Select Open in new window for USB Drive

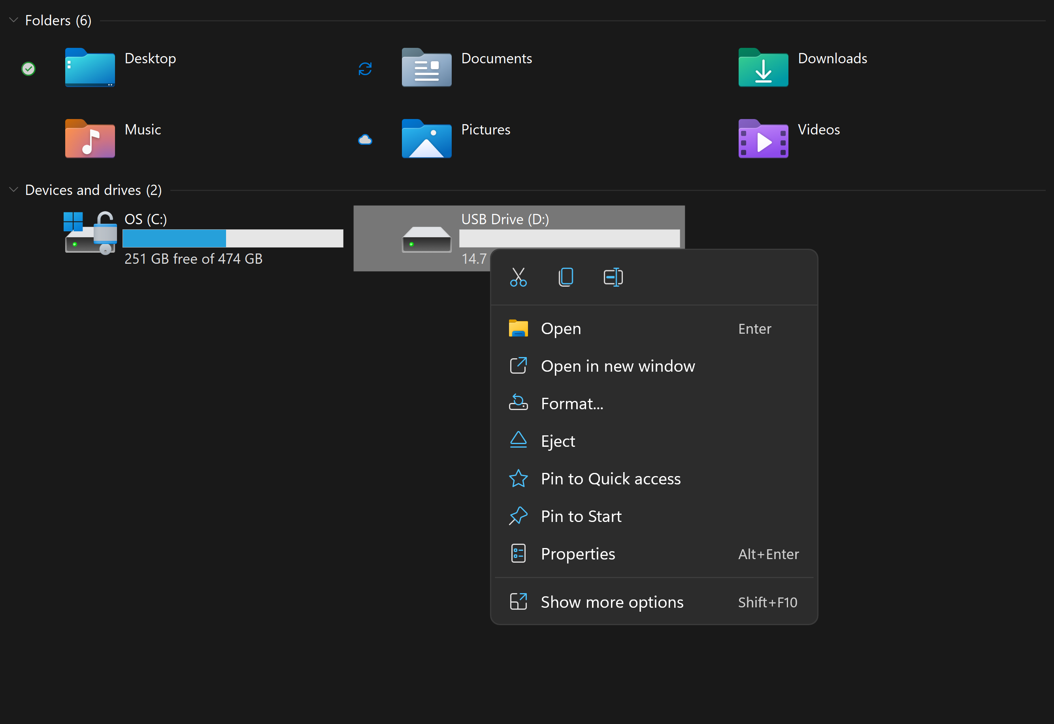618,366
